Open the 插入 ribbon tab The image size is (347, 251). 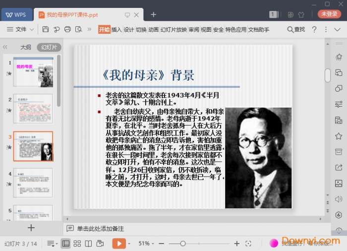pos(116,30)
